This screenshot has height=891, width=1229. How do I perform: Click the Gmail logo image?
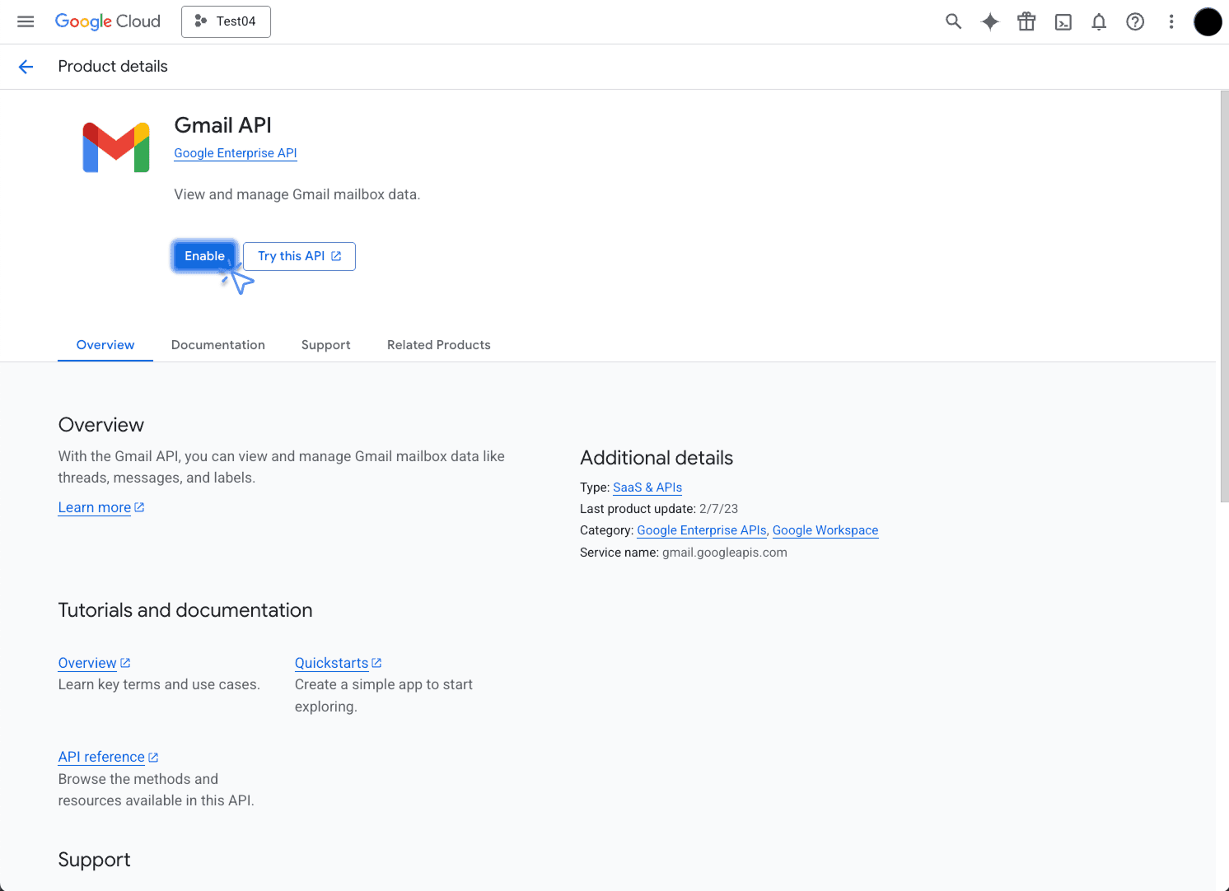click(x=116, y=147)
